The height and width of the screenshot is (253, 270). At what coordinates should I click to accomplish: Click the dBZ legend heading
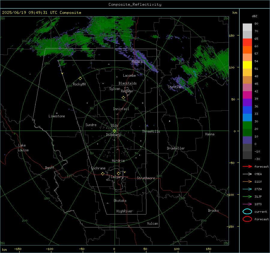tap(254, 16)
